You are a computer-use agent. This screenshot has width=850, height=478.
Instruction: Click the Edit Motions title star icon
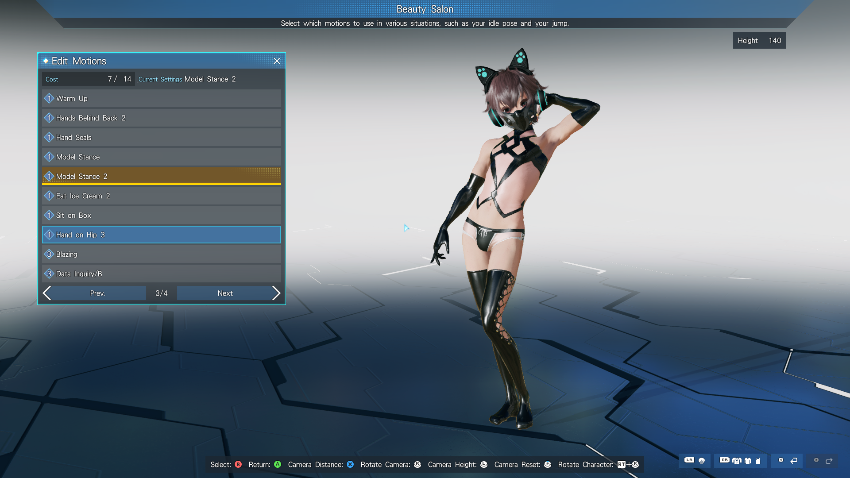[46, 61]
